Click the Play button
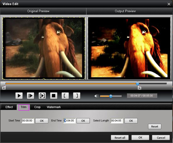The height and width of the screenshot is (143, 173). pyautogui.click(x=19, y=96)
